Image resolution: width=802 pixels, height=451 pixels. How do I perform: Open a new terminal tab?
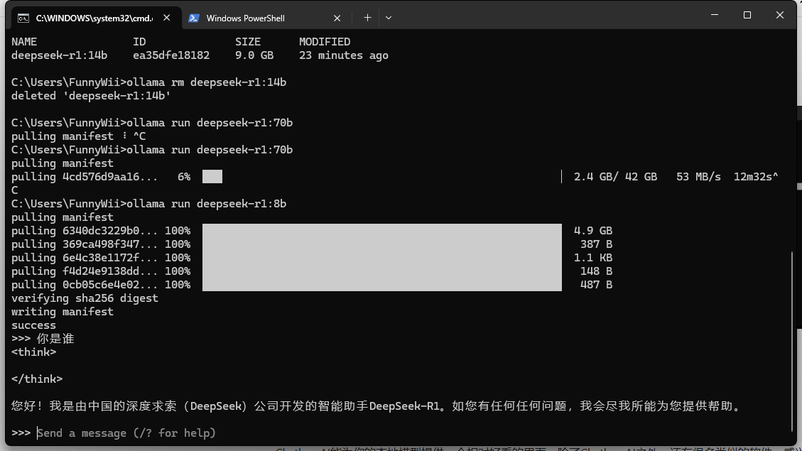[367, 18]
